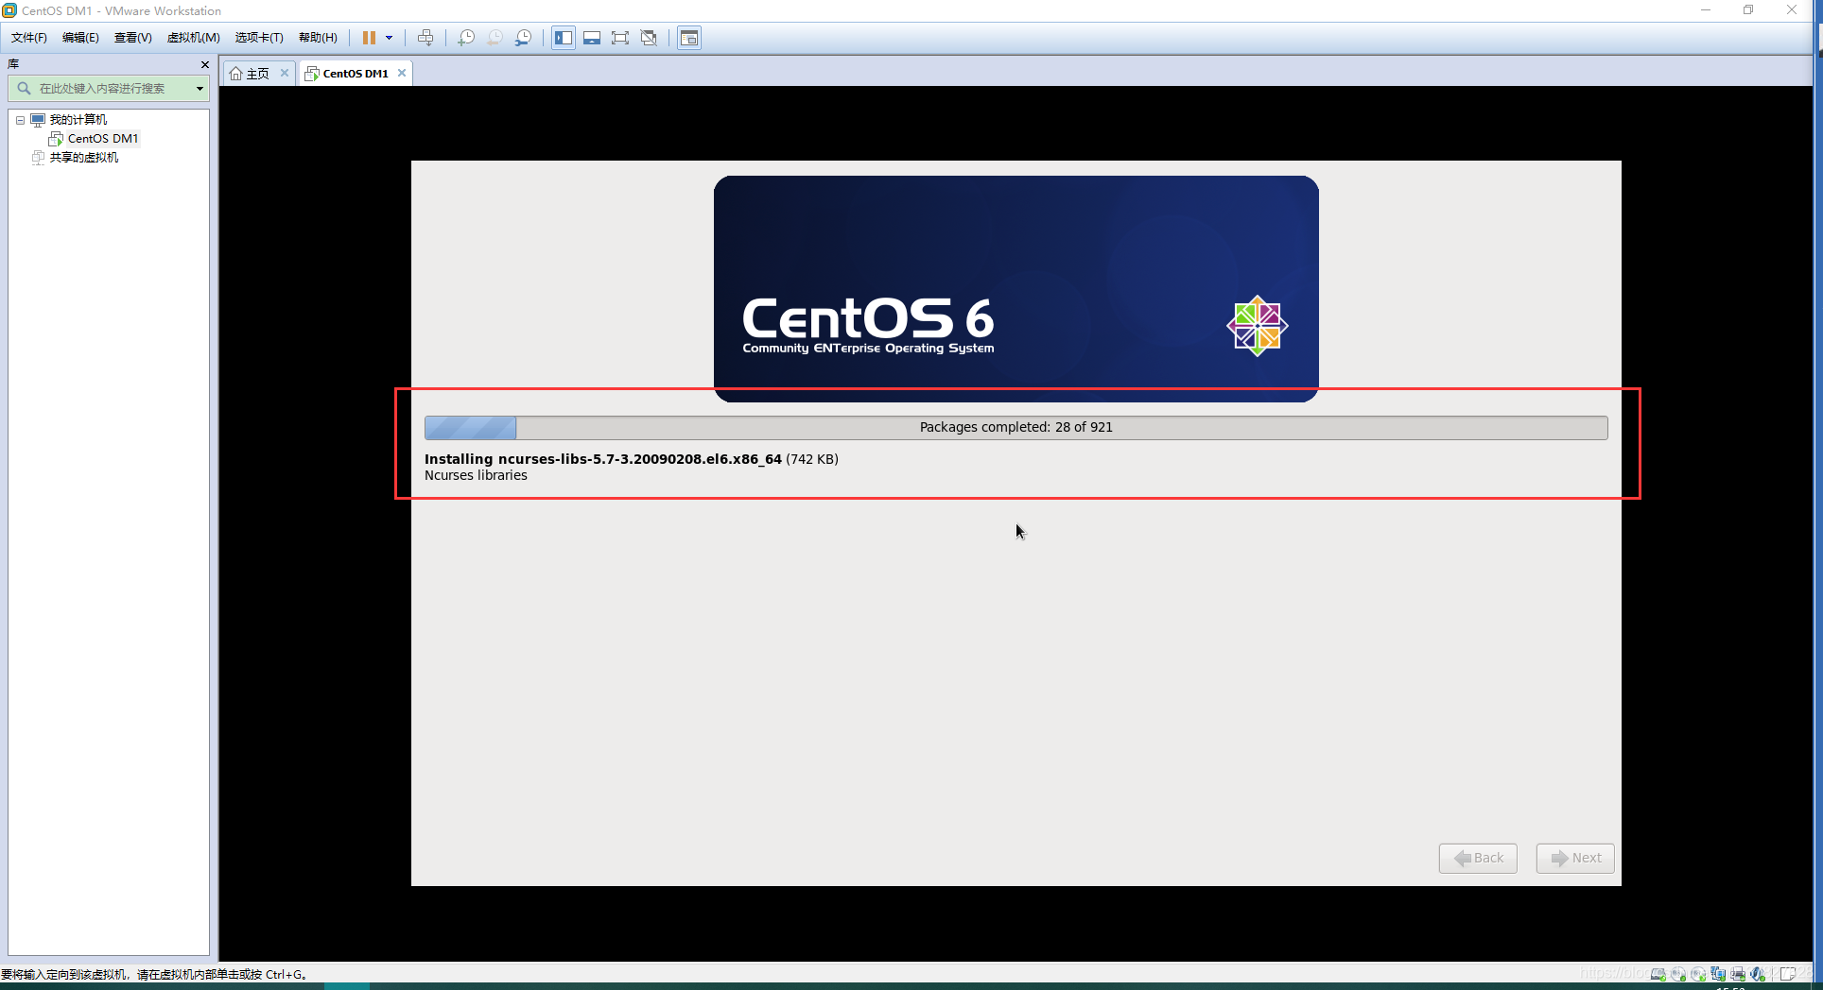Viewport: 1823px width, 990px height.
Task: Click the 'Packages completed: 28 of 921' label
Action: pyautogui.click(x=1016, y=427)
